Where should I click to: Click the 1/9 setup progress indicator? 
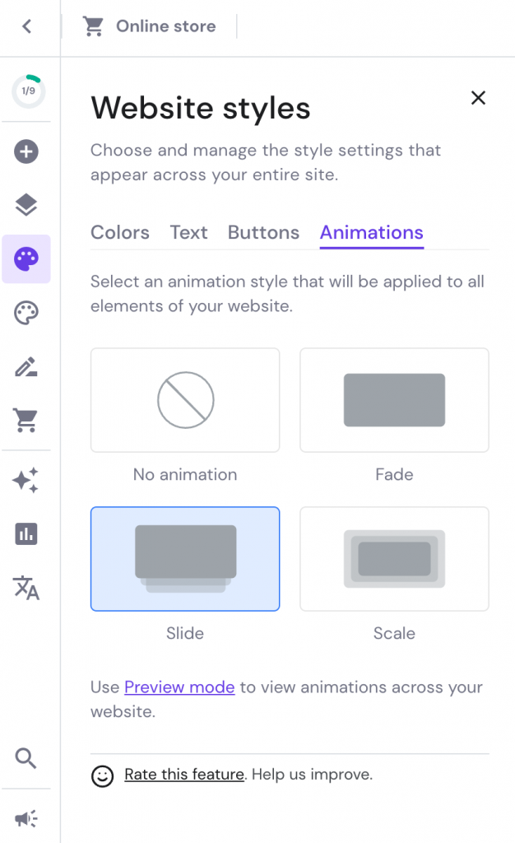click(26, 91)
